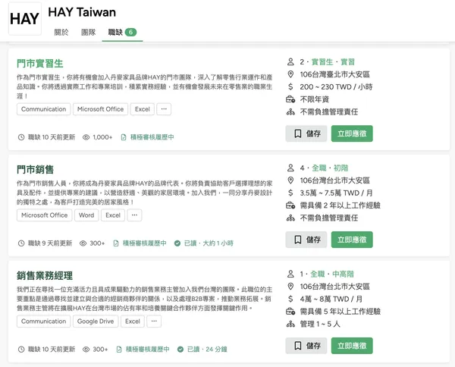
Task: Open the 銷售業務經理 job title
Action: 45,275
